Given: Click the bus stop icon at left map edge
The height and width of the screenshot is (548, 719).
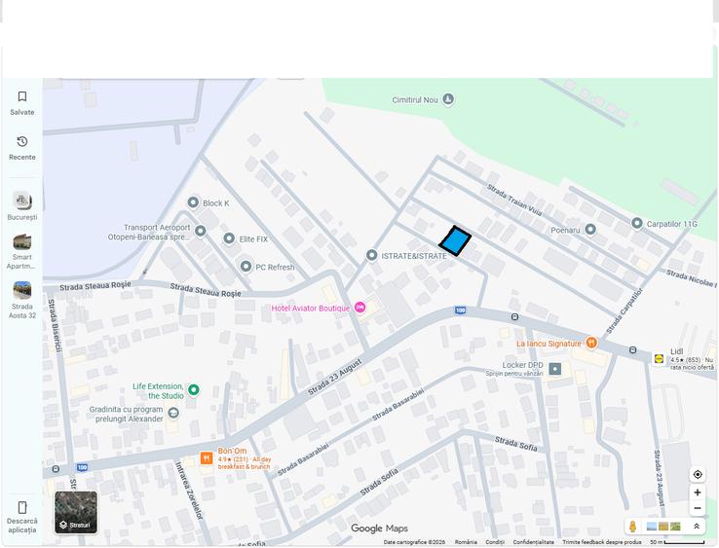Looking at the screenshot, I should [x=56, y=469].
